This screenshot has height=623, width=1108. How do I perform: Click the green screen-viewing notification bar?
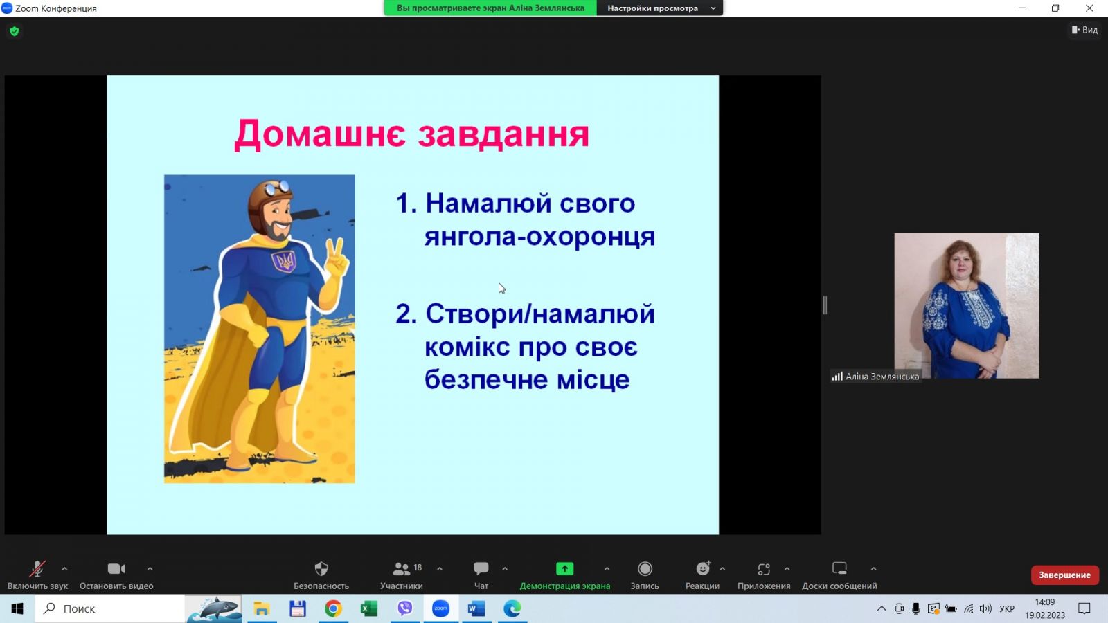click(x=490, y=8)
